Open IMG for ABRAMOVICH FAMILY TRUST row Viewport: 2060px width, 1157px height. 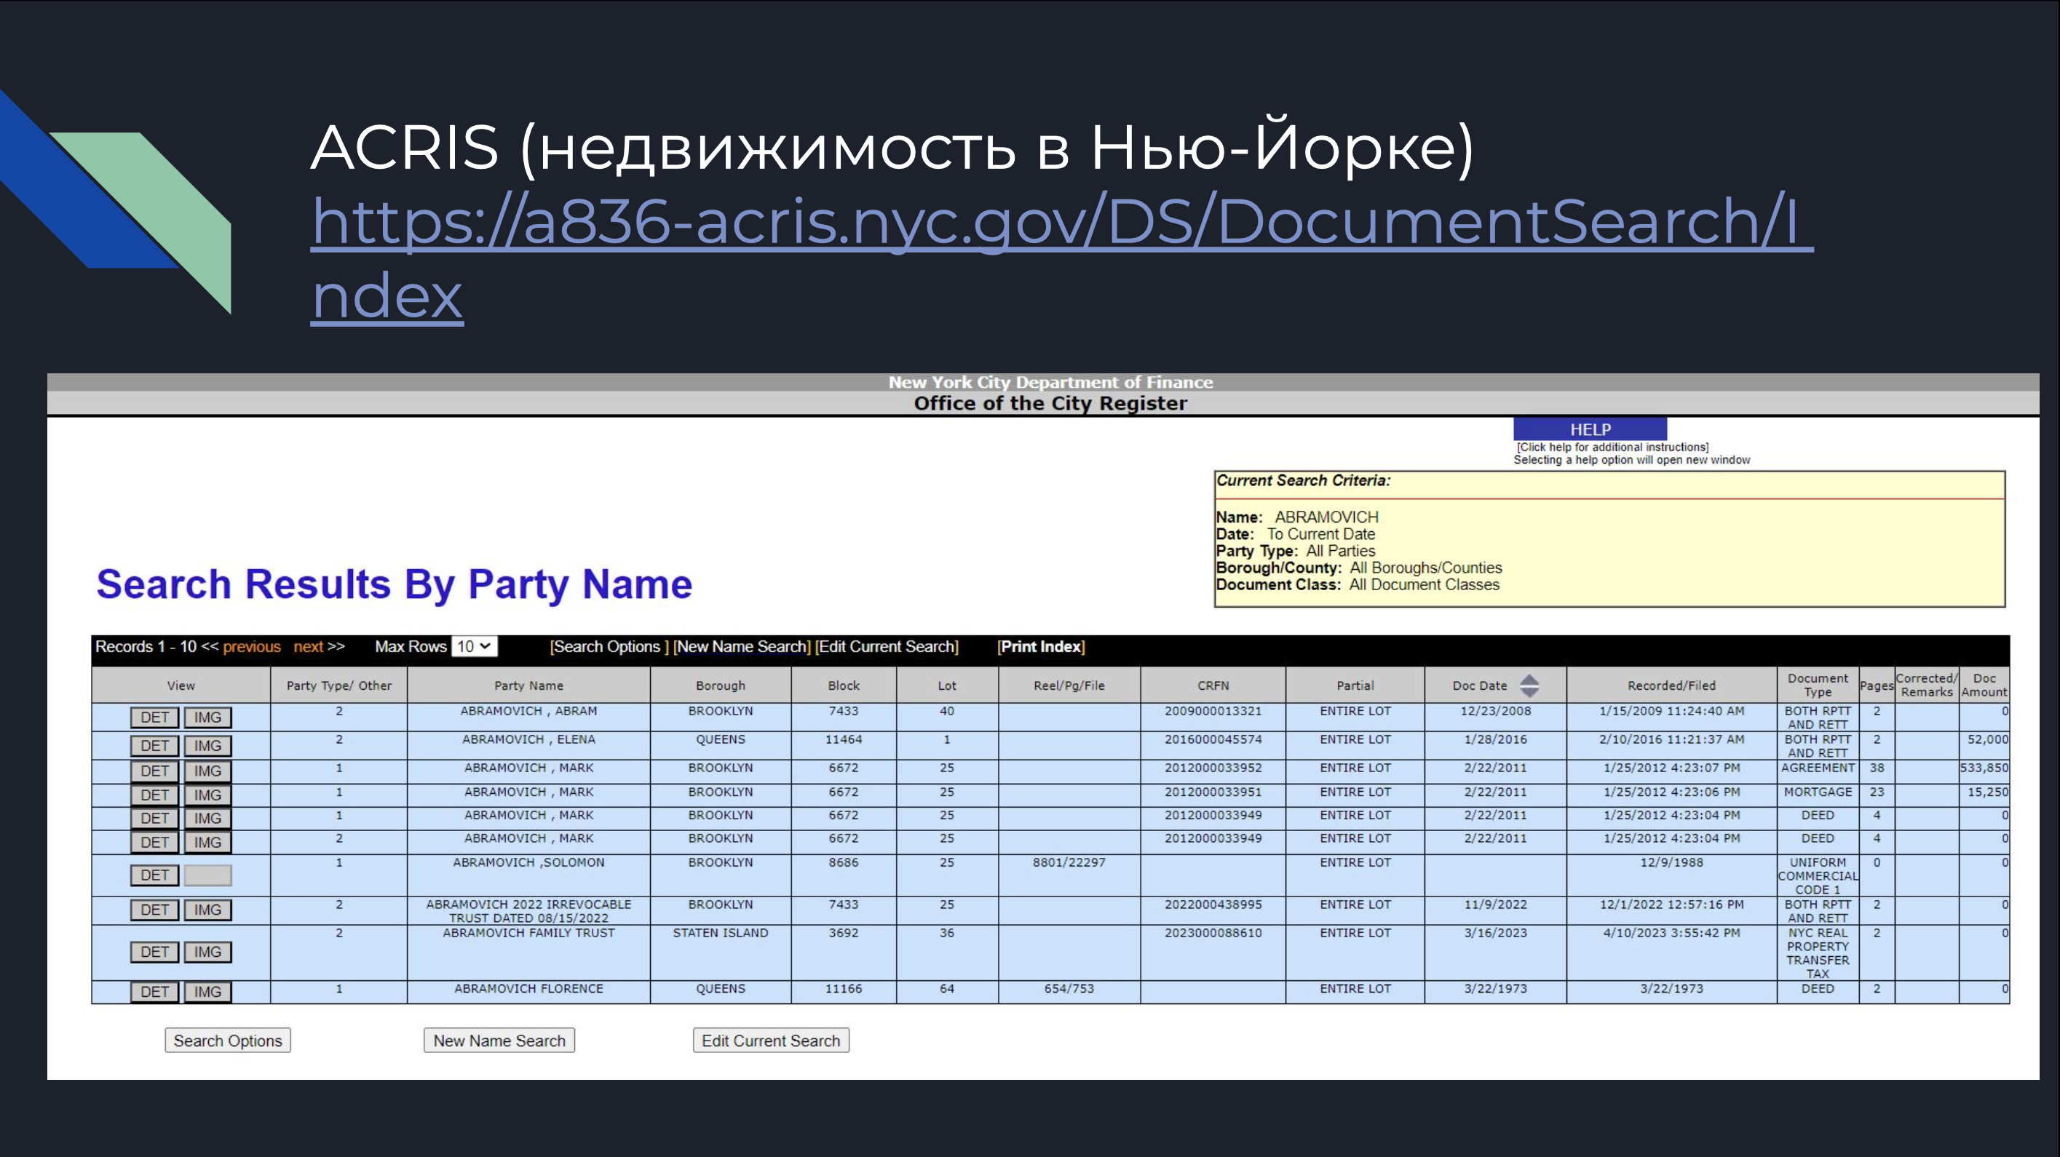(x=208, y=952)
